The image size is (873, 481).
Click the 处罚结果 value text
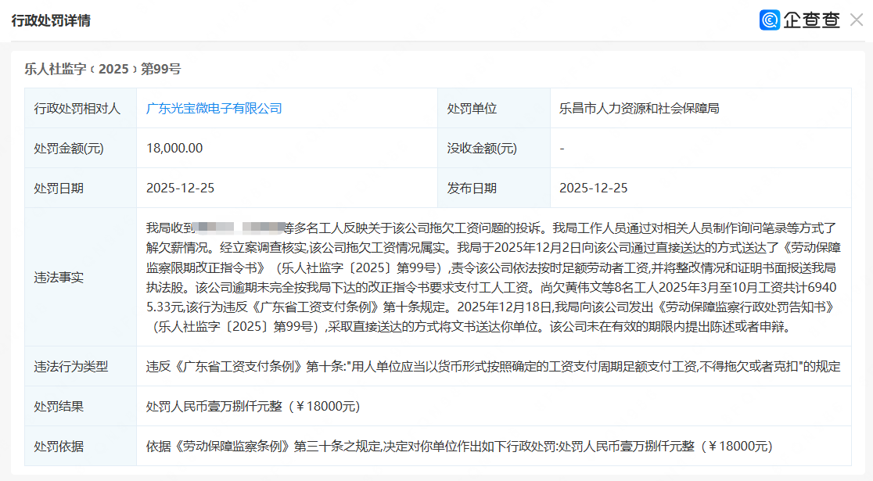click(253, 407)
